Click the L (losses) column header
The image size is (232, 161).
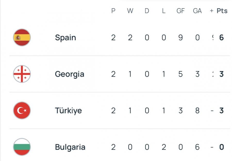pyautogui.click(x=163, y=11)
